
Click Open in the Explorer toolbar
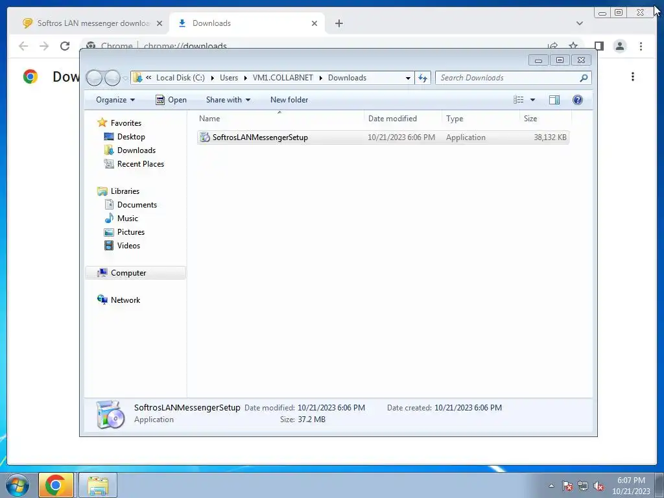coord(171,100)
